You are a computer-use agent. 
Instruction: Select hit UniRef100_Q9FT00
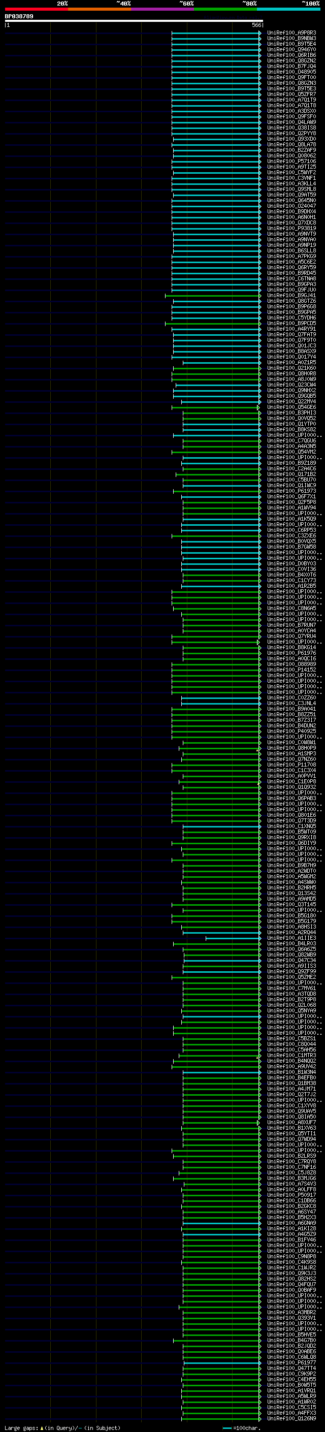[x=291, y=78]
